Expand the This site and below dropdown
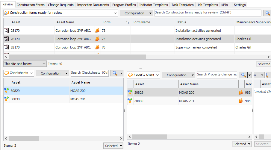Image resolution: width=271 pixels, height=150 pixels. (x=44, y=64)
